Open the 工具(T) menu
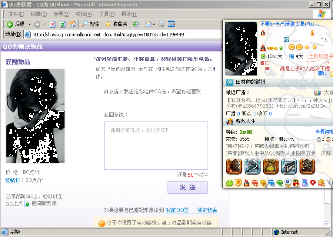This screenshot has height=237, width=333. click(x=107, y=14)
